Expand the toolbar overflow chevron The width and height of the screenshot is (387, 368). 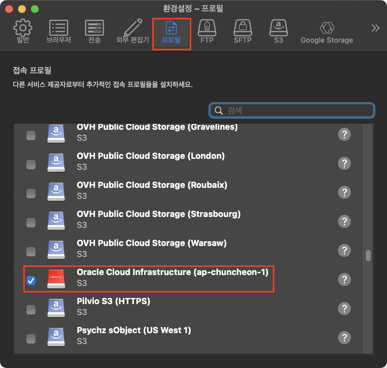[x=375, y=28]
